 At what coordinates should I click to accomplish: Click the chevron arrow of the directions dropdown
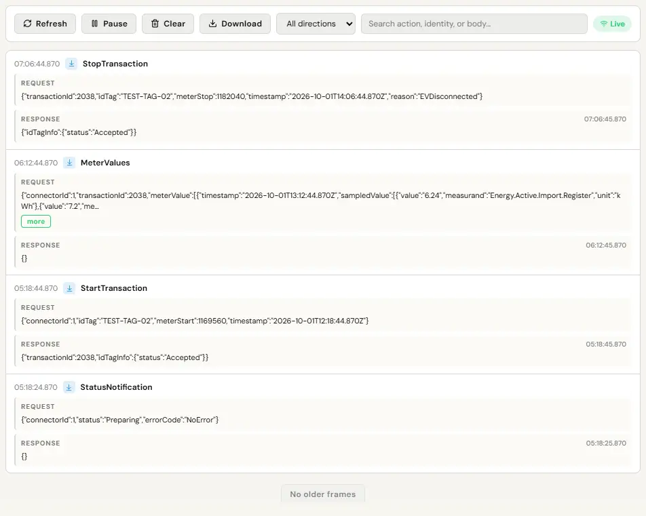click(349, 24)
